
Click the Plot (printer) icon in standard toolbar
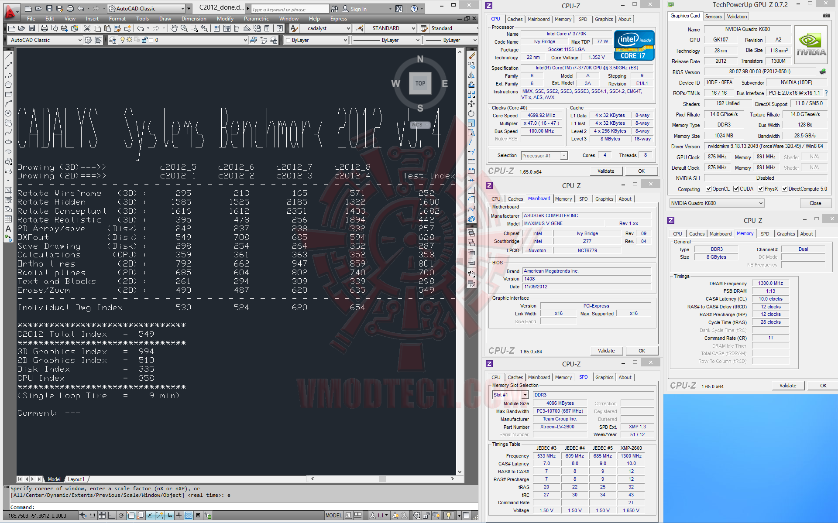[45, 28]
